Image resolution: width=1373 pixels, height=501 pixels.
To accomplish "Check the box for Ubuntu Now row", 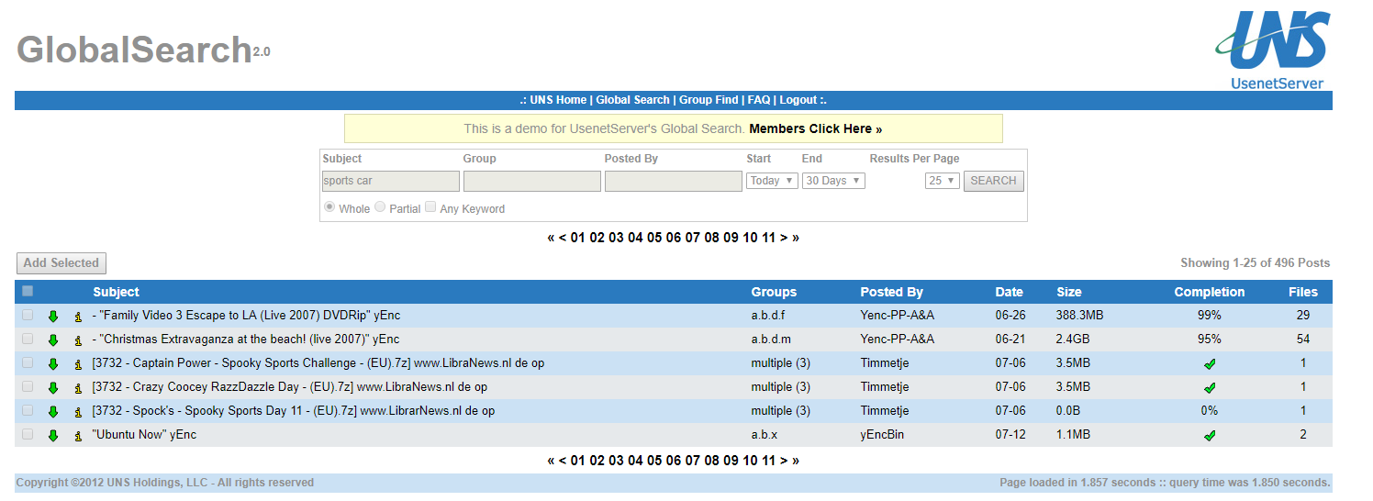I will coord(28,434).
